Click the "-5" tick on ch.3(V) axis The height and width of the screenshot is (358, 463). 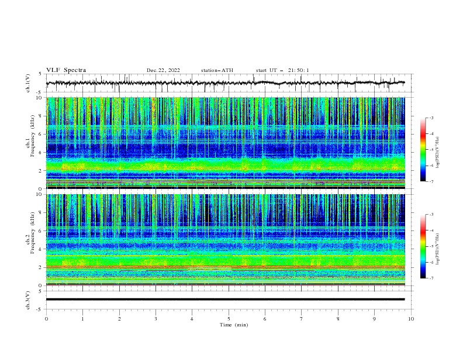[x=40, y=309]
